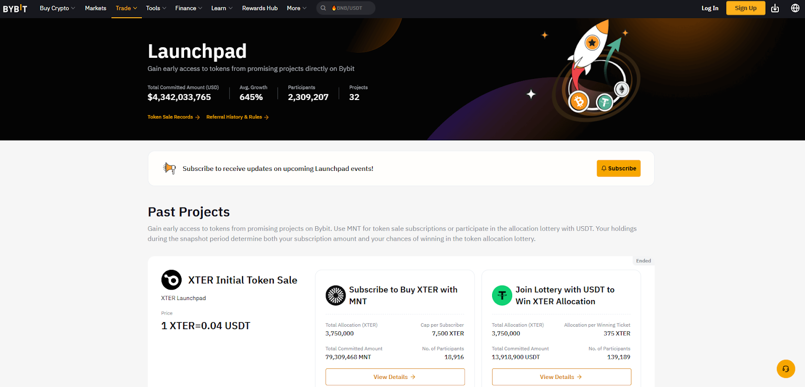Image resolution: width=805 pixels, height=387 pixels.
Task: Click the search magnifier icon
Action: click(x=323, y=8)
